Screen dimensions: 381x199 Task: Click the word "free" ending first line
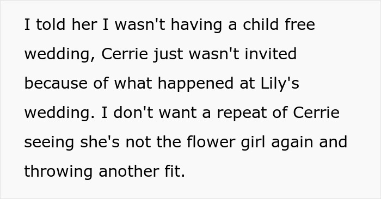tap(300, 24)
